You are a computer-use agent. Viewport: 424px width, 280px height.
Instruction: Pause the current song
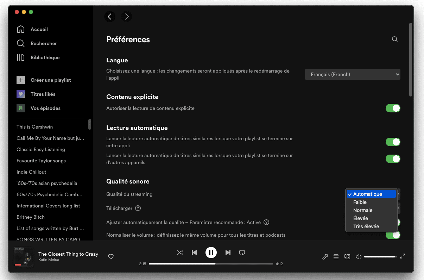[x=211, y=253]
